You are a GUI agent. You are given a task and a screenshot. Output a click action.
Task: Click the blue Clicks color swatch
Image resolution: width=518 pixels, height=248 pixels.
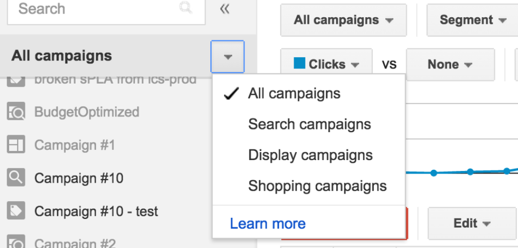pos(299,63)
